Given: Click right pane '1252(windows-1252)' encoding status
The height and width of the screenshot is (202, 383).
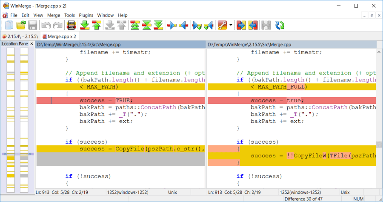Looking at the screenshot, I should (300, 192).
